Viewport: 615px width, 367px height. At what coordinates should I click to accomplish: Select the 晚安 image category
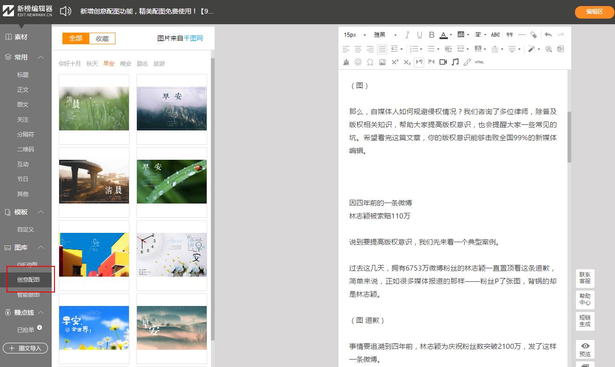pyautogui.click(x=126, y=64)
